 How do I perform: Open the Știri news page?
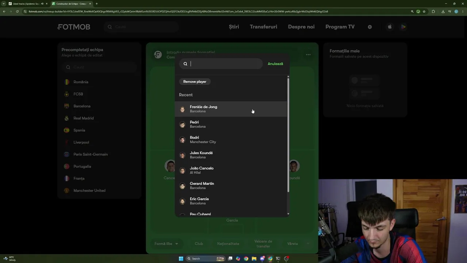(x=234, y=27)
